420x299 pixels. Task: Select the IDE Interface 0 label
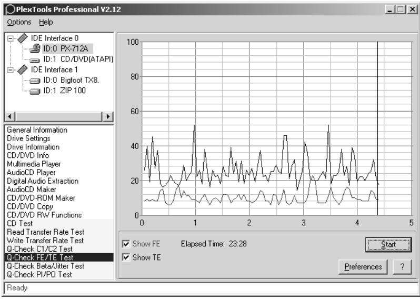pos(55,38)
